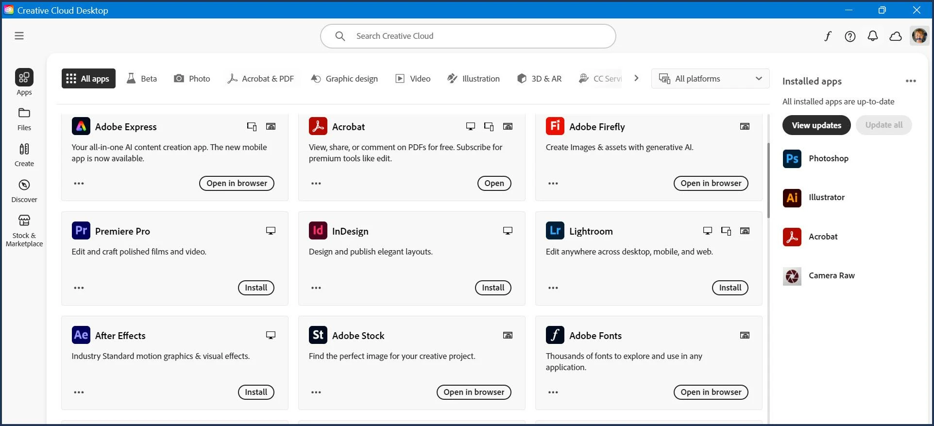Click the Adobe Firefly app icon
The width and height of the screenshot is (934, 426).
coord(555,126)
